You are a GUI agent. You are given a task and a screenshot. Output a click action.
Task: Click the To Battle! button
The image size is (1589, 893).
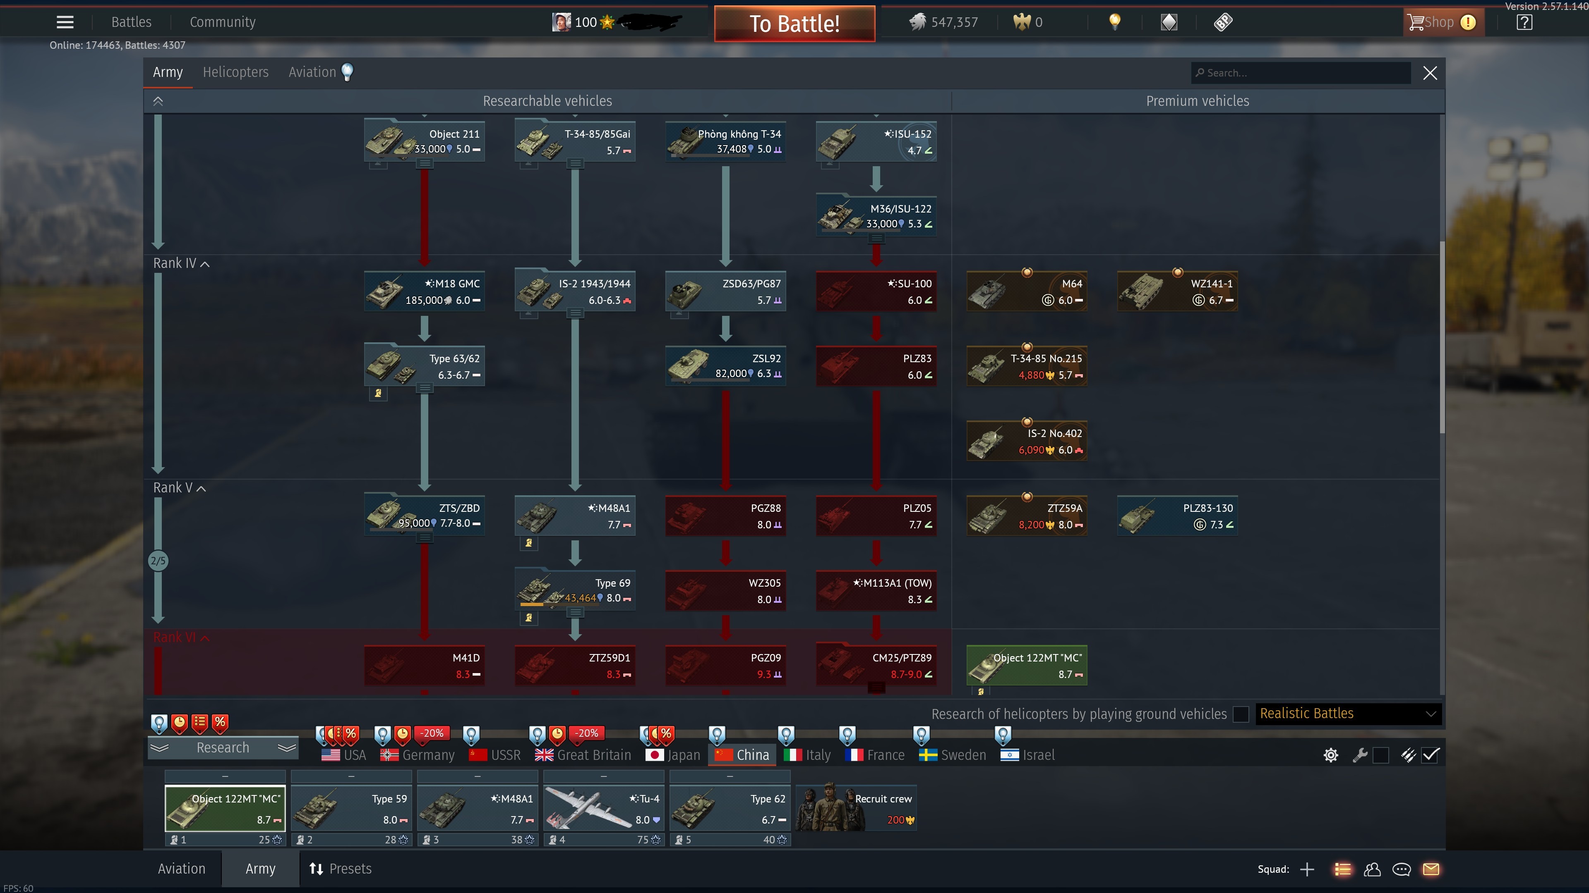click(794, 24)
